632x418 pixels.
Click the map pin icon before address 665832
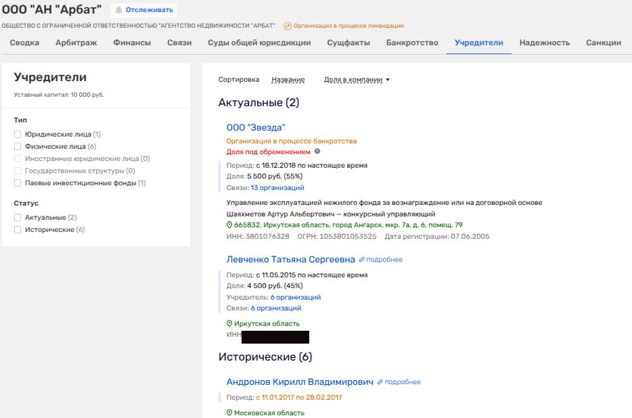pos(229,225)
